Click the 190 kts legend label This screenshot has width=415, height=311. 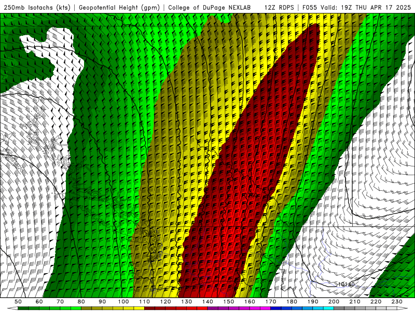[313, 302]
